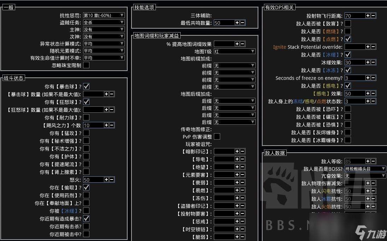Increase 冰缓效果 with plus button

click(368, 62)
